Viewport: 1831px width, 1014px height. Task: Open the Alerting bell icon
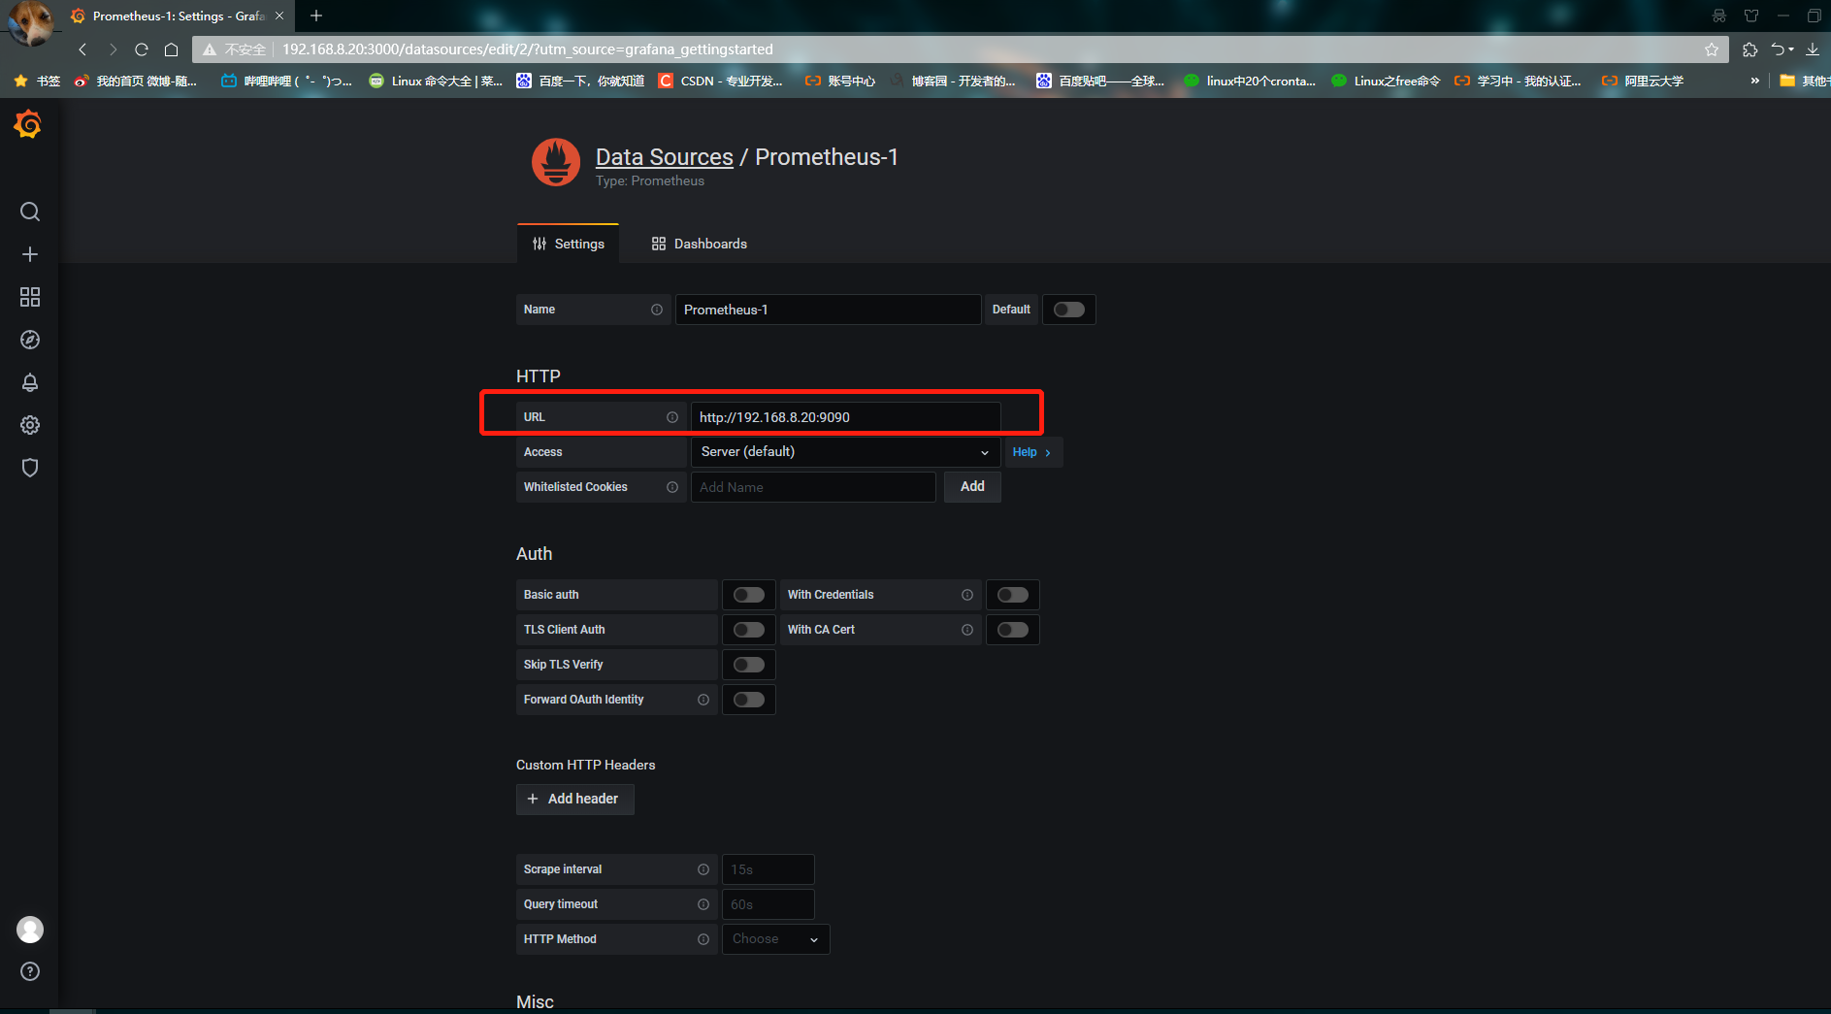[30, 382]
